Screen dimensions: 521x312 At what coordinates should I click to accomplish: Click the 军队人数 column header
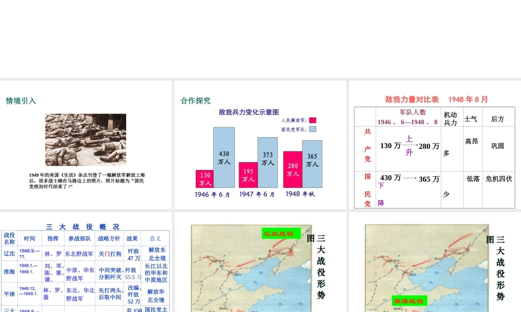point(412,112)
